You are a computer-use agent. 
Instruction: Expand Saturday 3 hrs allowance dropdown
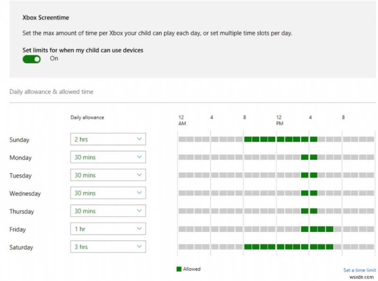coord(108,247)
